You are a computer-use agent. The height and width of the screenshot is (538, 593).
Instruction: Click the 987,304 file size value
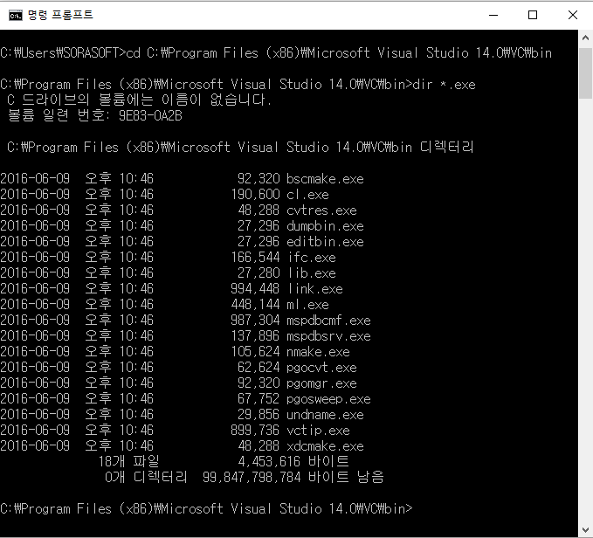[x=255, y=321]
